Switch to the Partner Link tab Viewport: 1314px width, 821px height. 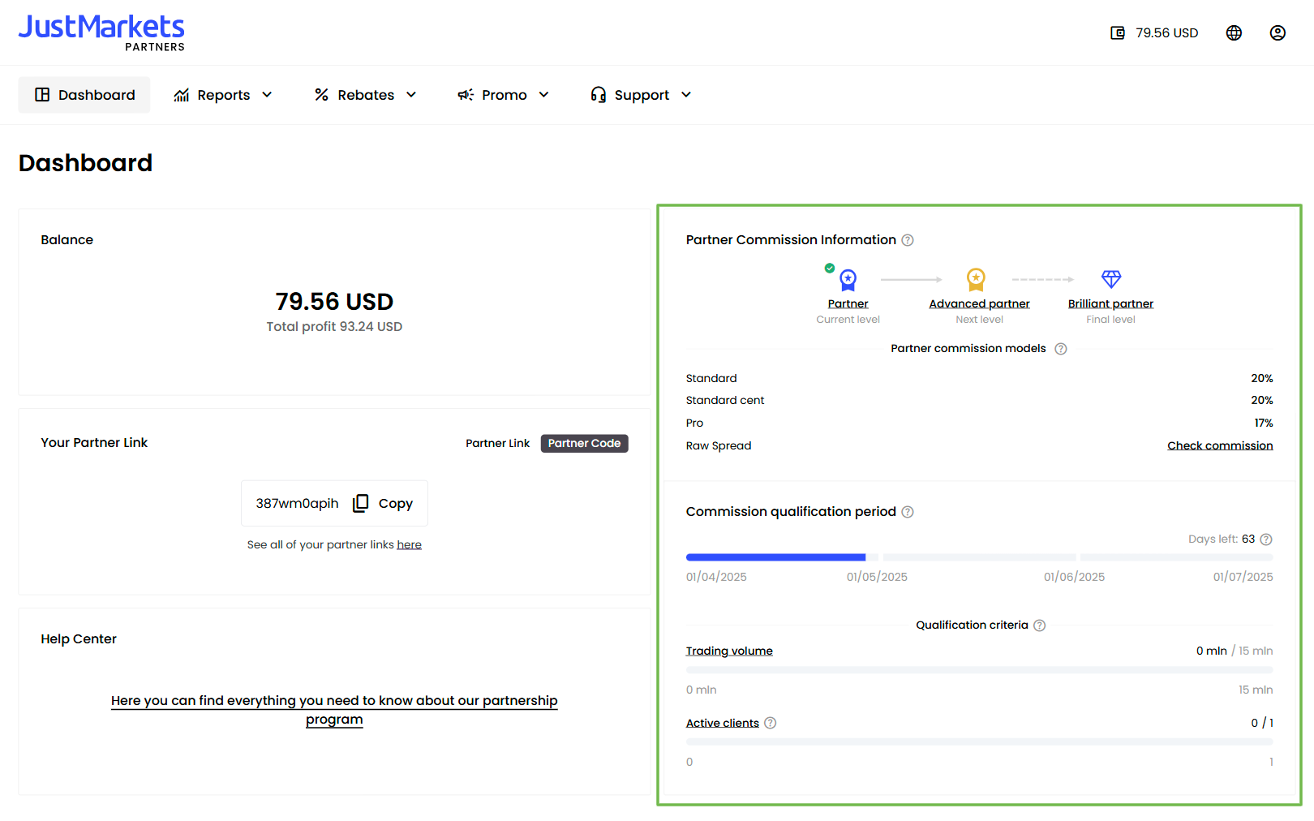click(x=497, y=444)
